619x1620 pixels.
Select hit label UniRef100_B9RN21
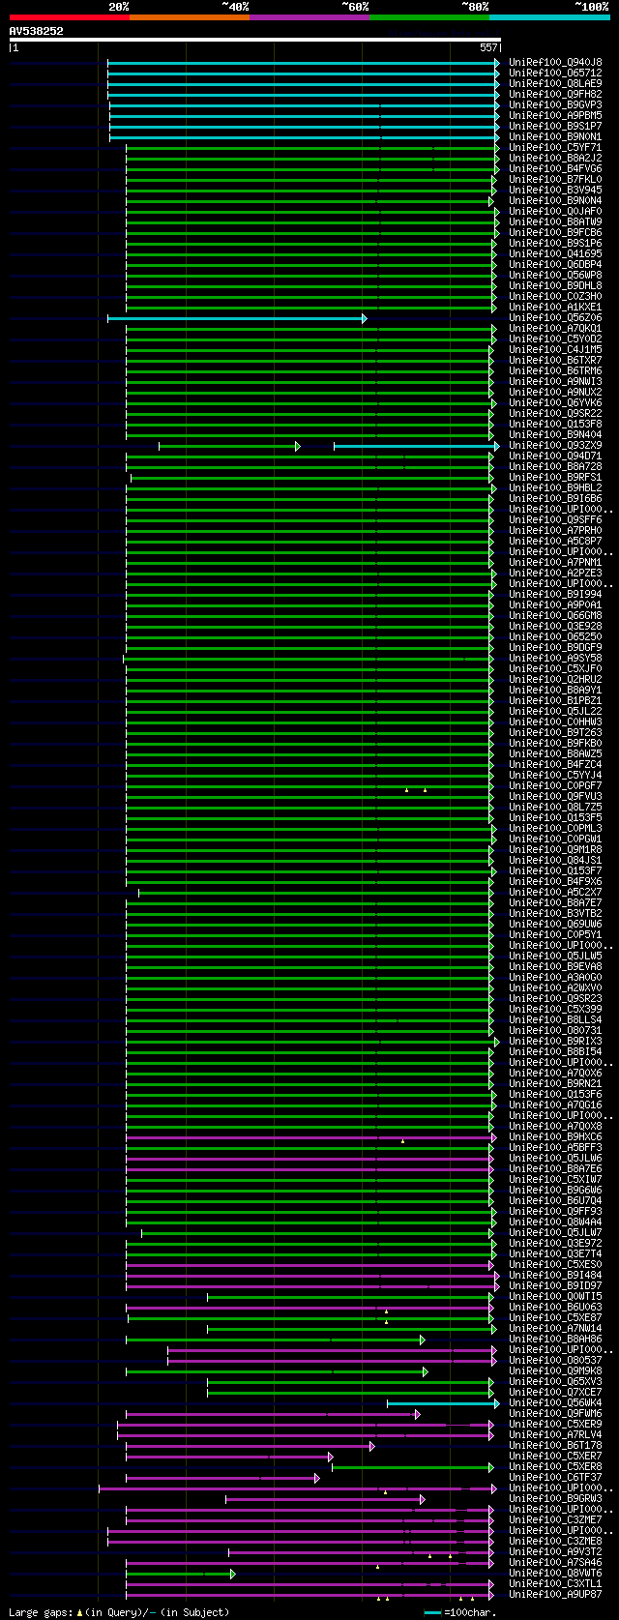pyautogui.click(x=555, y=1083)
